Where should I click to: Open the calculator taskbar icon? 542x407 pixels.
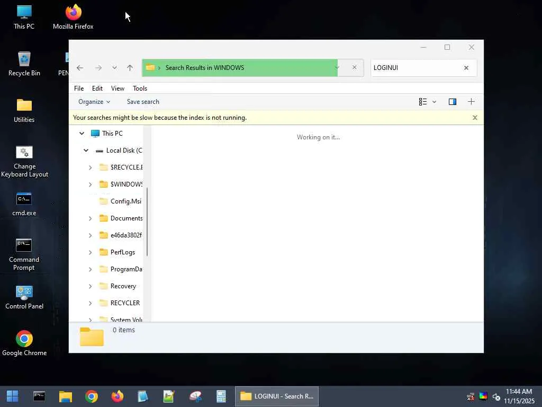221,396
